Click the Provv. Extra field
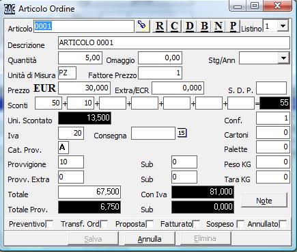Viewport: 297px width, 252px height. [71, 177]
